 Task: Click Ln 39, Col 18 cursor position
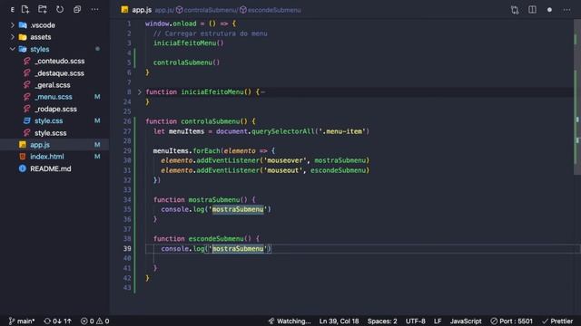[x=339, y=321]
